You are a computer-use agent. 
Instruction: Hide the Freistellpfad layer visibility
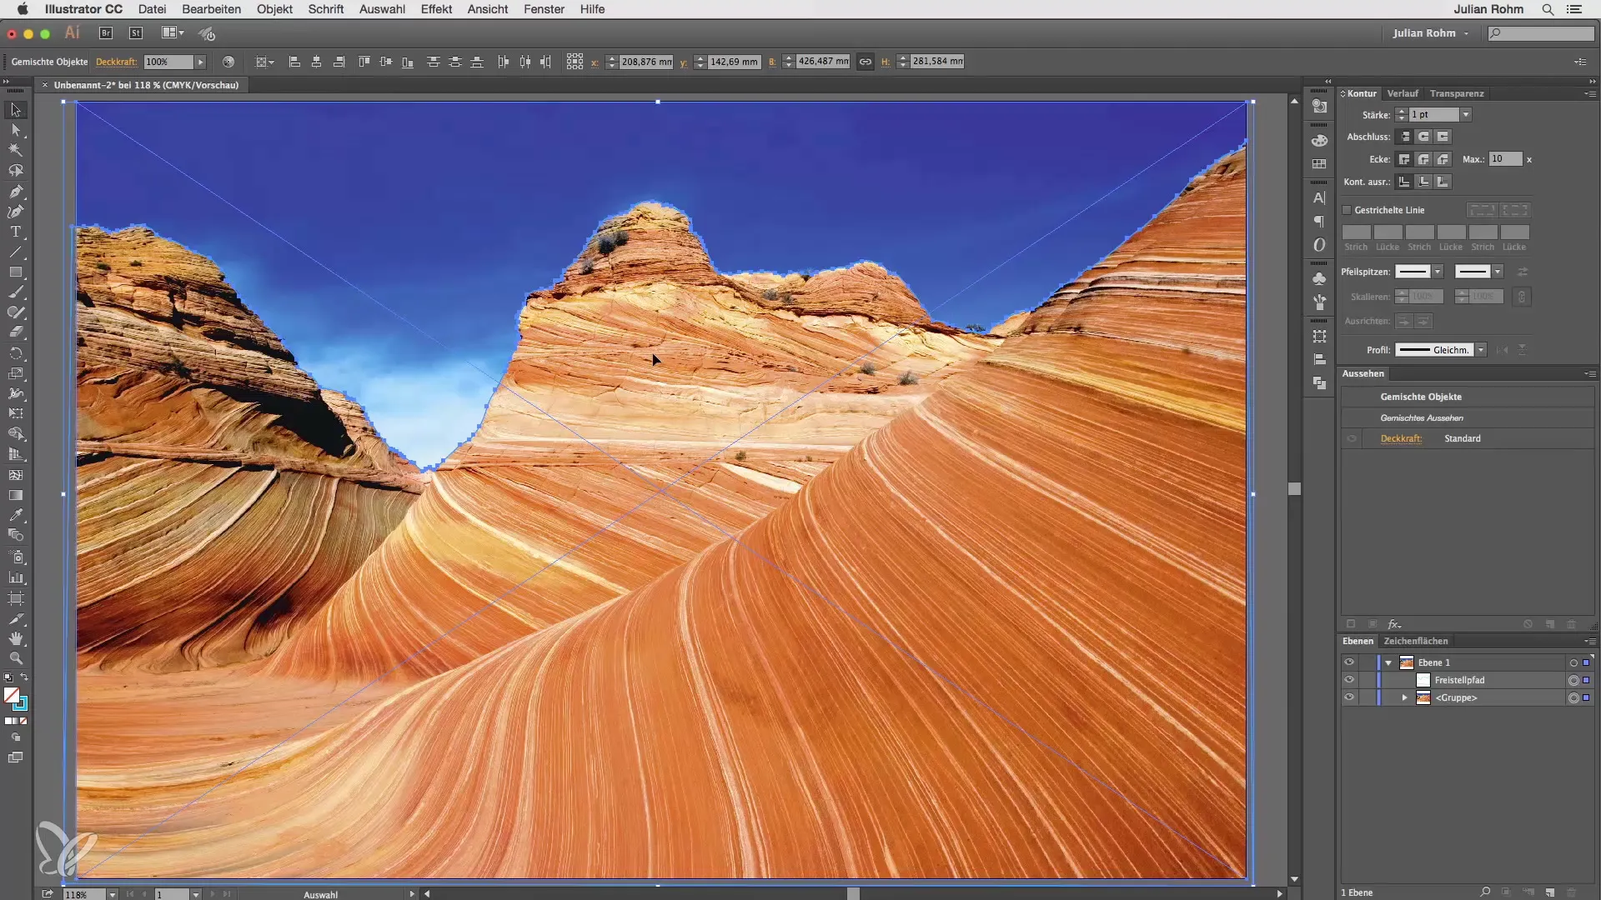[x=1348, y=680]
